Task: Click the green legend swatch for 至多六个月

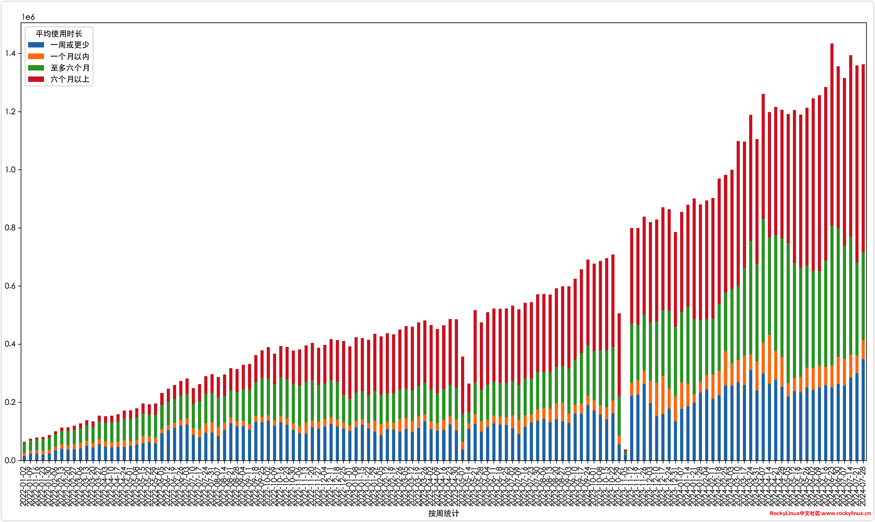Action: [36, 68]
